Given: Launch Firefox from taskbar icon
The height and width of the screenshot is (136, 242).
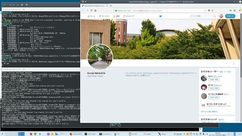Looking at the screenshot, I should pos(31,134).
